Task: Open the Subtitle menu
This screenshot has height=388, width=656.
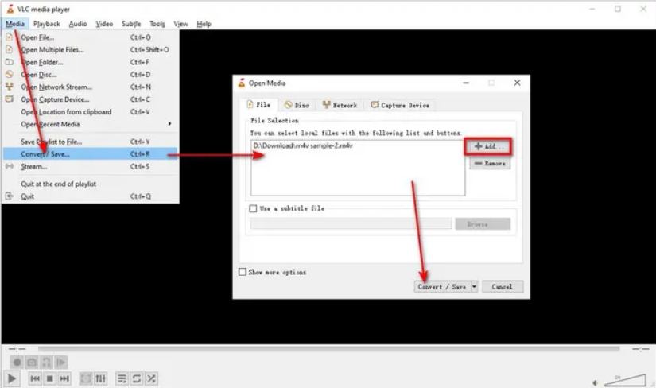Action: click(131, 24)
